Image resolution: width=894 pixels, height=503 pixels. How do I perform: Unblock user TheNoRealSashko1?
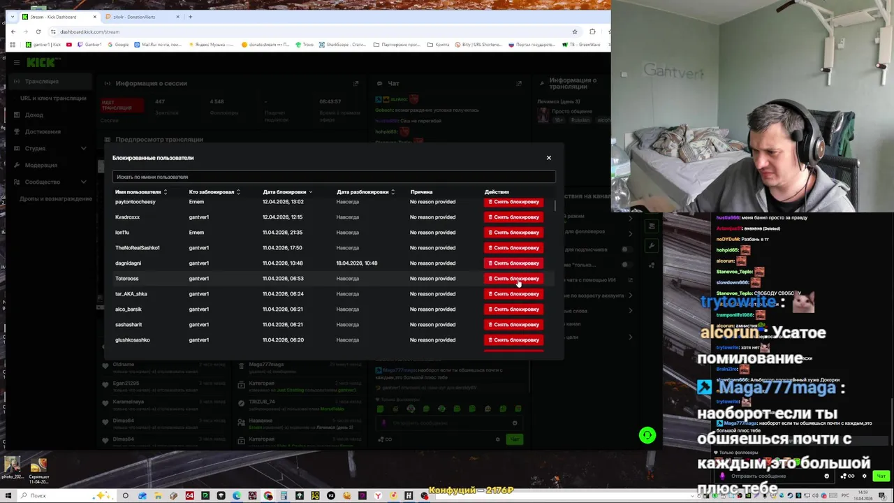point(513,248)
